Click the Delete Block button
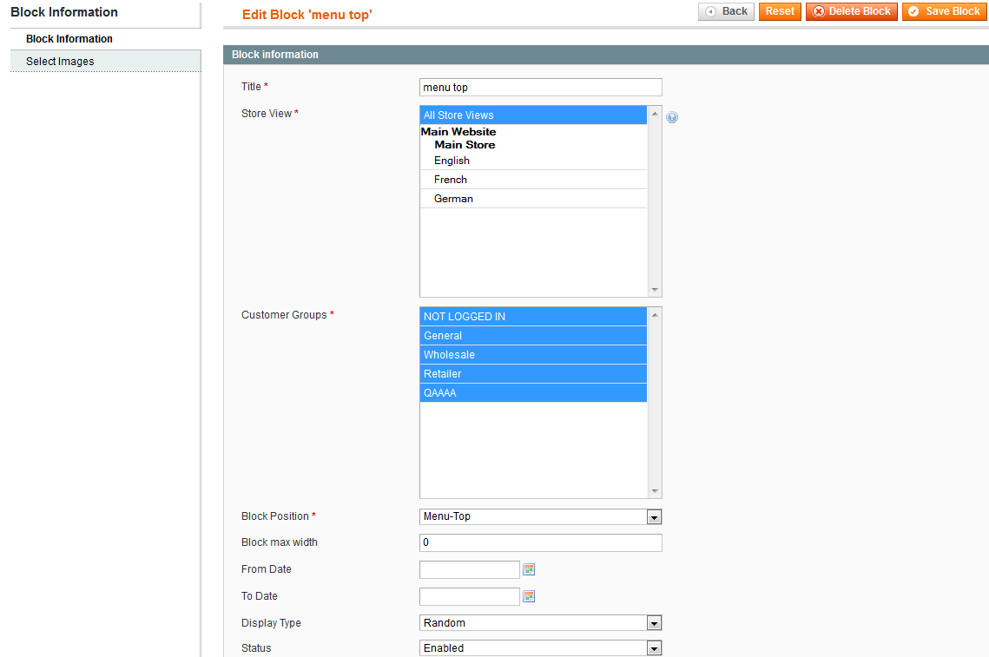This screenshot has height=657, width=989. [851, 11]
